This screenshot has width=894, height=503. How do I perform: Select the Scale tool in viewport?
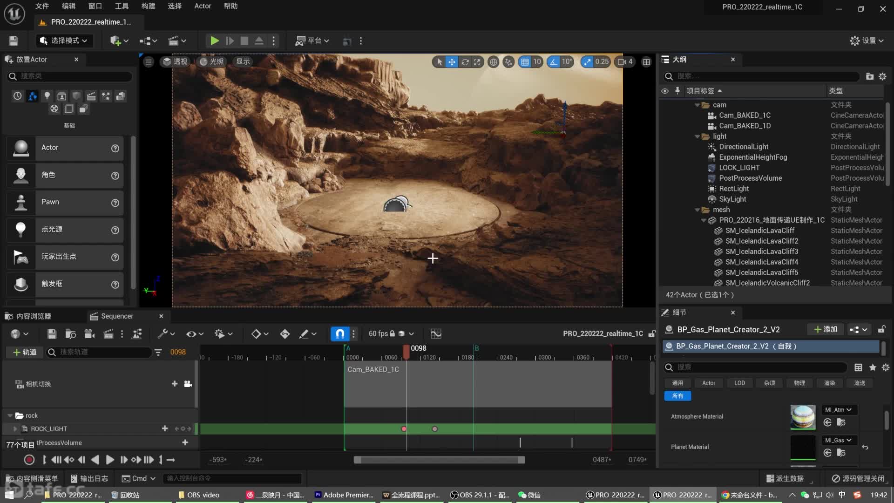coord(477,61)
